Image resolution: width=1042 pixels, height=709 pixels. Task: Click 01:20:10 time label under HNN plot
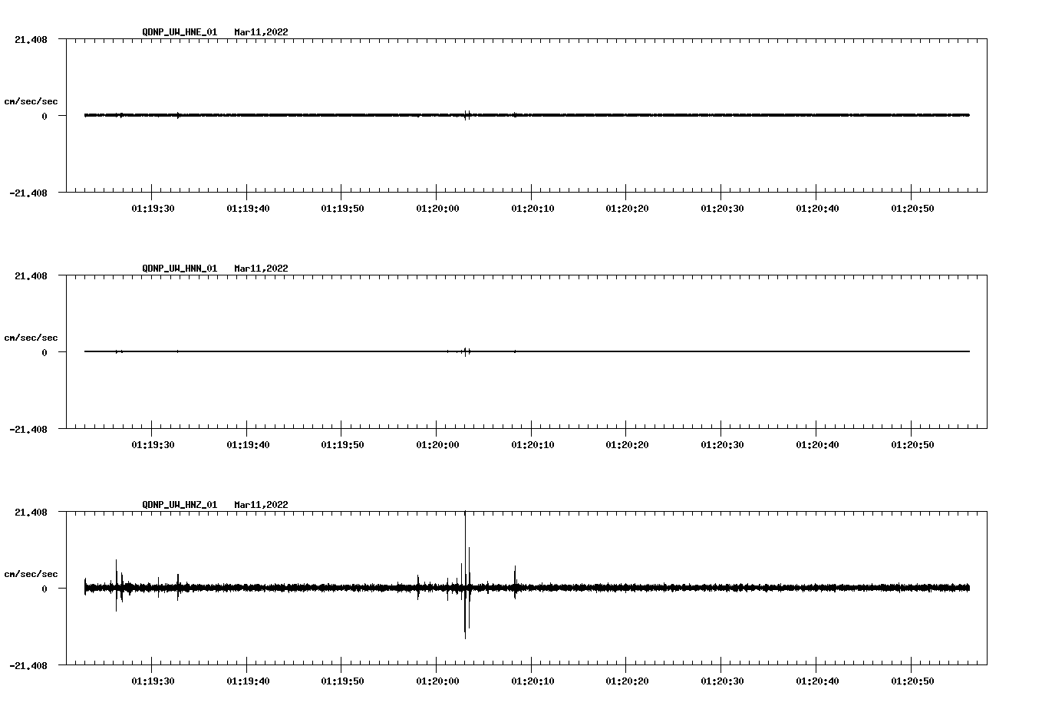pos(532,445)
